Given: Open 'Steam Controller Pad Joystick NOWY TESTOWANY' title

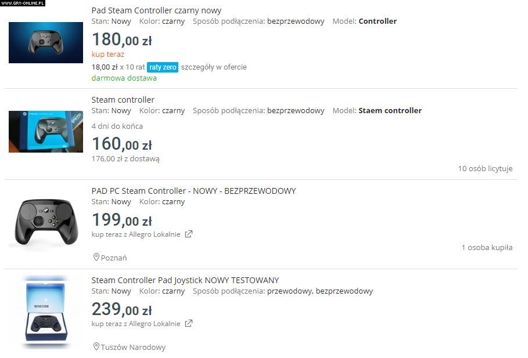Looking at the screenshot, I should pos(185,280).
